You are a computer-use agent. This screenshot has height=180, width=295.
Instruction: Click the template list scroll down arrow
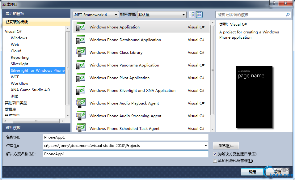(213, 129)
